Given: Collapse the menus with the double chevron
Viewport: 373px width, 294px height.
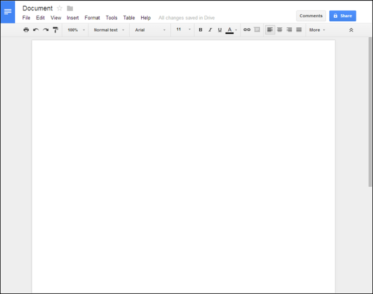Looking at the screenshot, I should (351, 30).
